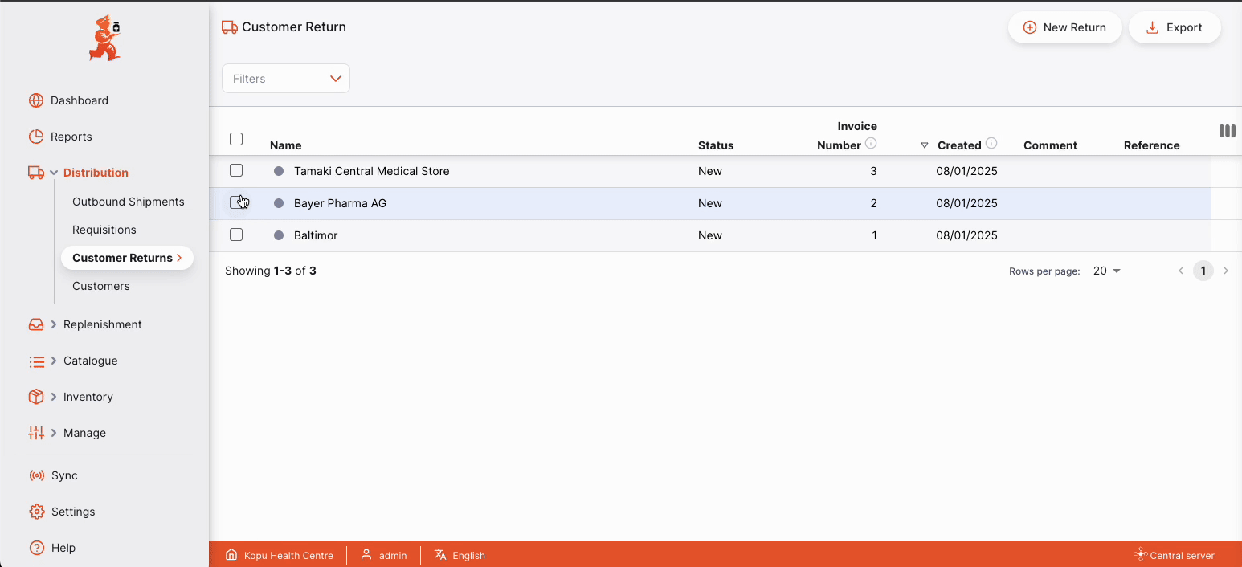The image size is (1242, 567).
Task: Open the Reports menu label
Action: 71,137
